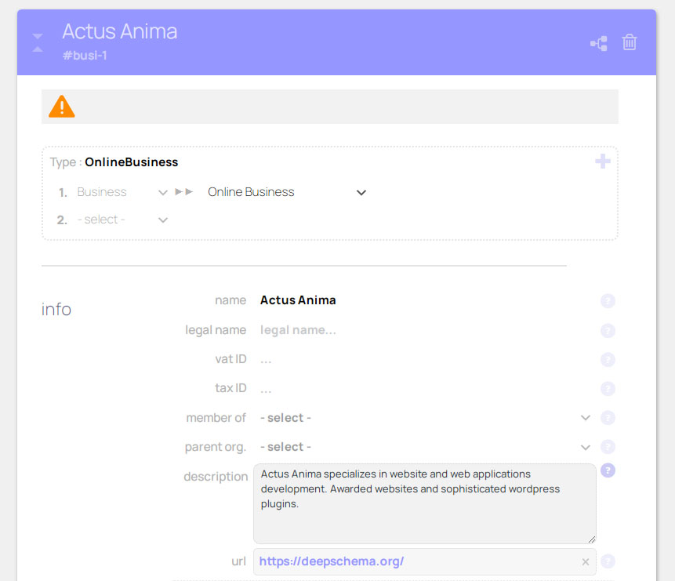Open the member of dropdown

click(x=585, y=418)
